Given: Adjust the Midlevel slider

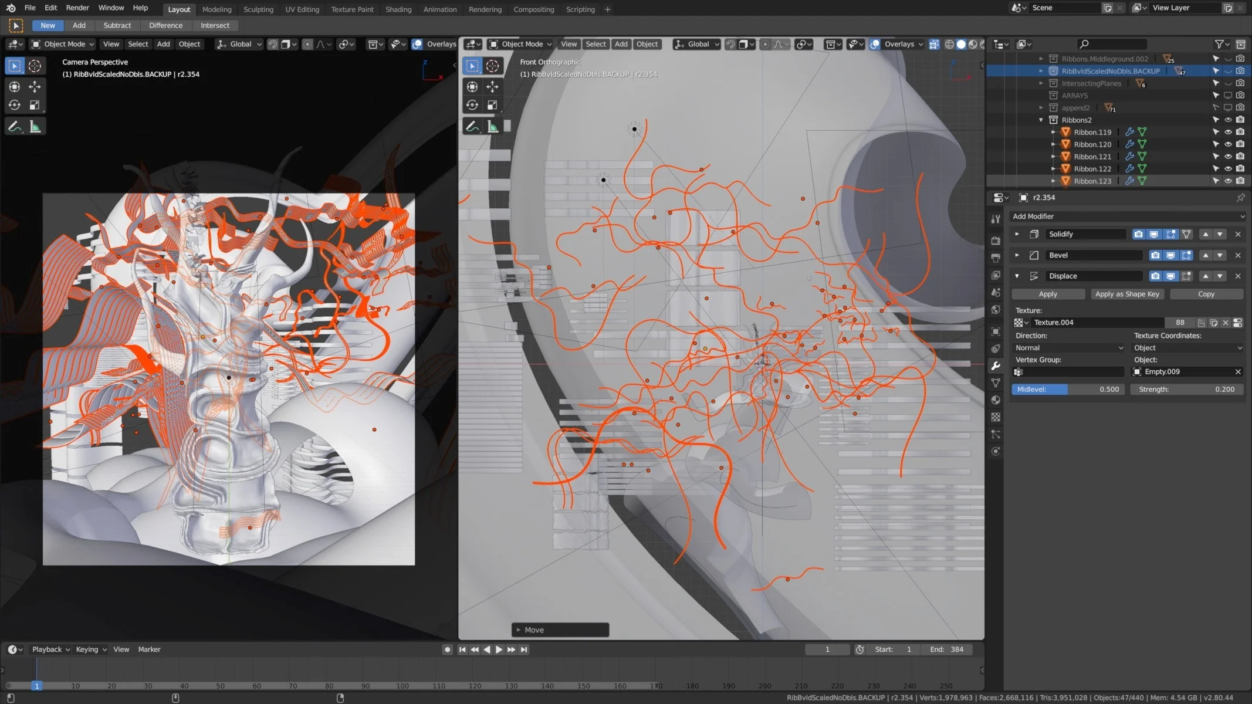Looking at the screenshot, I should pyautogui.click(x=1068, y=390).
